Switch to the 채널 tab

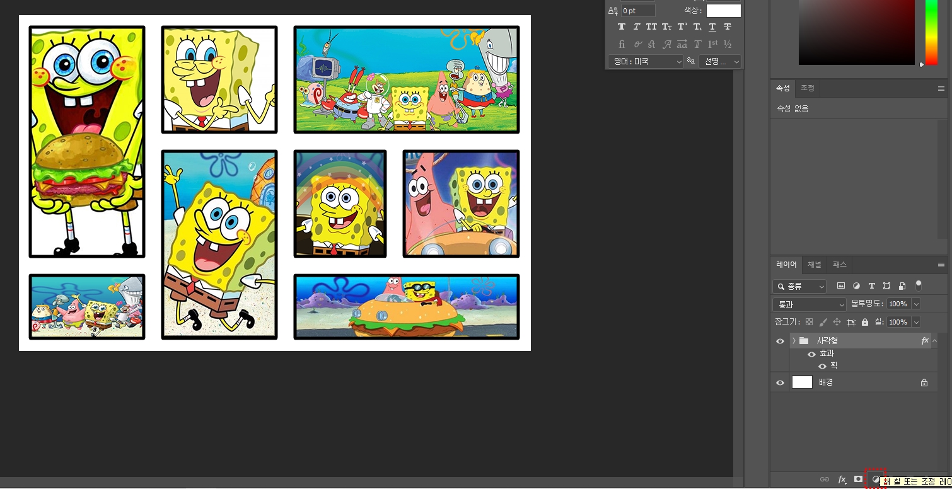pos(815,265)
